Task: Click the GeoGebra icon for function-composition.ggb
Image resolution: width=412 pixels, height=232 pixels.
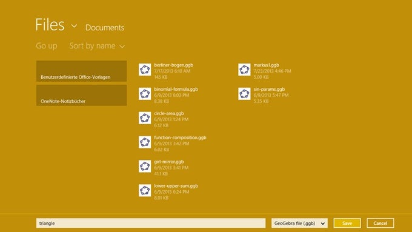Action: point(145,142)
